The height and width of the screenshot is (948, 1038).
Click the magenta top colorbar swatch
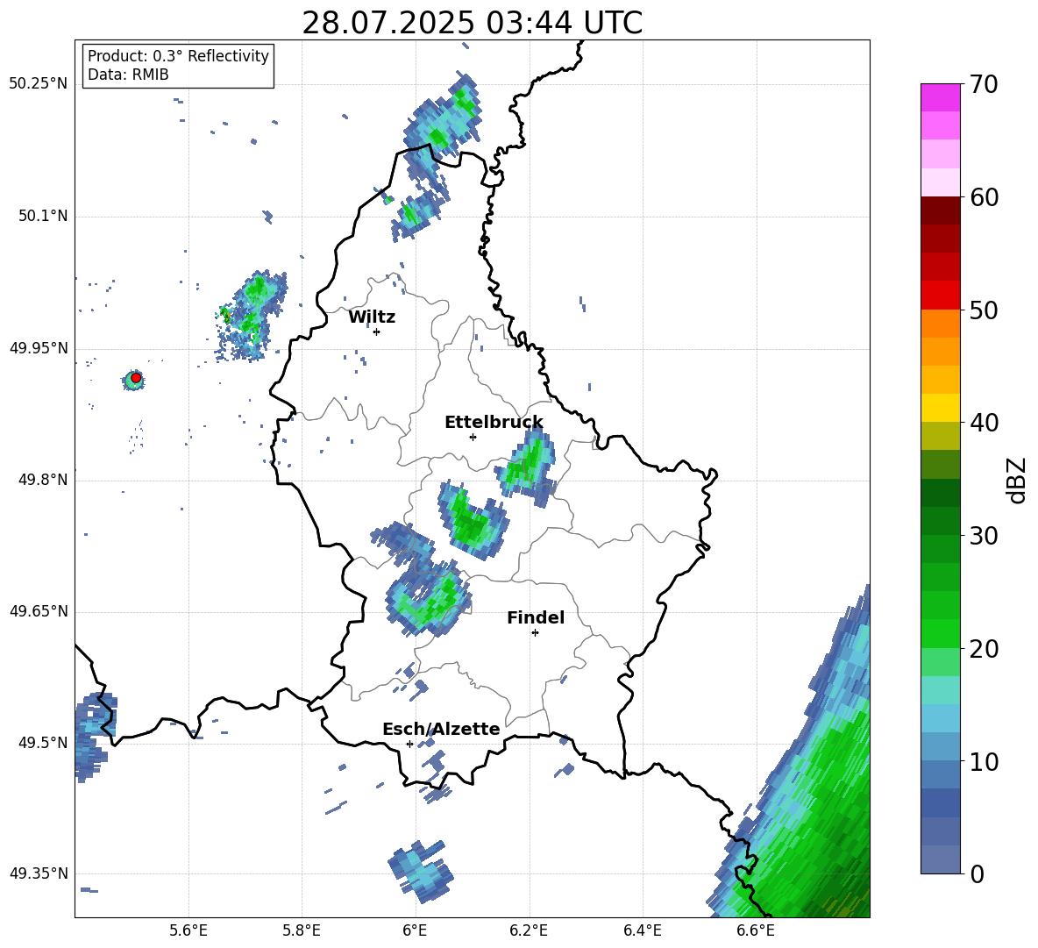click(x=940, y=98)
